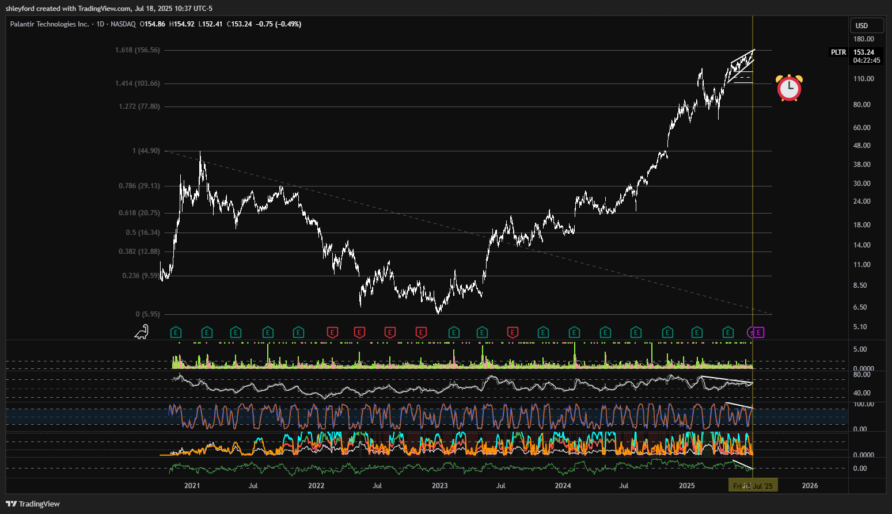Click the 1D interval in chart legend
Image resolution: width=892 pixels, height=514 pixels.
click(100, 24)
